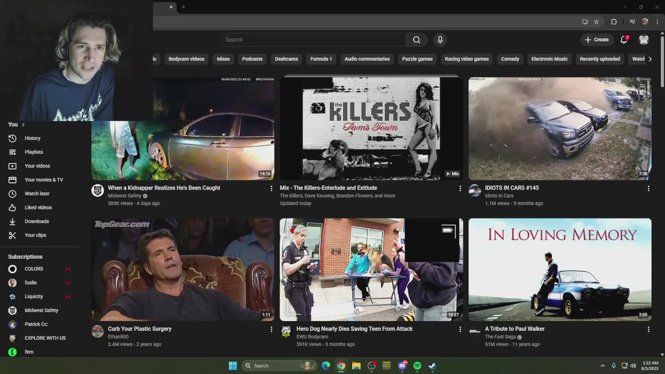Play the Killers Sam's Town mix thumbnail
This screenshot has width=665, height=374.
tap(371, 129)
